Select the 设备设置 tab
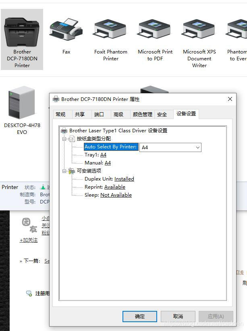The image size is (247, 331). [x=186, y=114]
